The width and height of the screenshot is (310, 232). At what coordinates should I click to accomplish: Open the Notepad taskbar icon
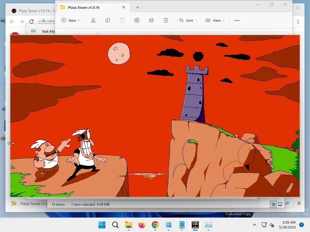coord(182,225)
